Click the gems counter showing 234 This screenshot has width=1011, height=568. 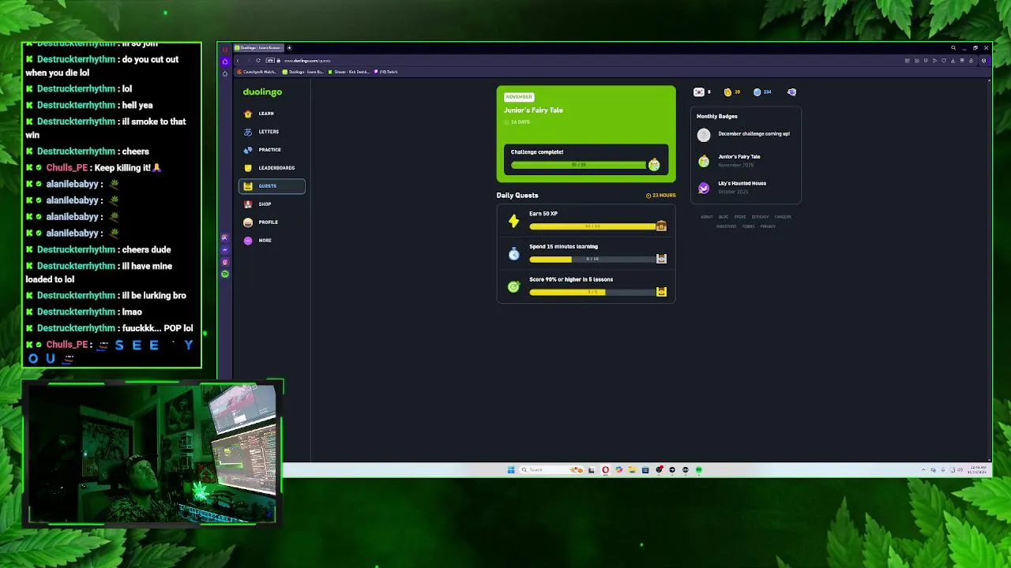click(762, 92)
